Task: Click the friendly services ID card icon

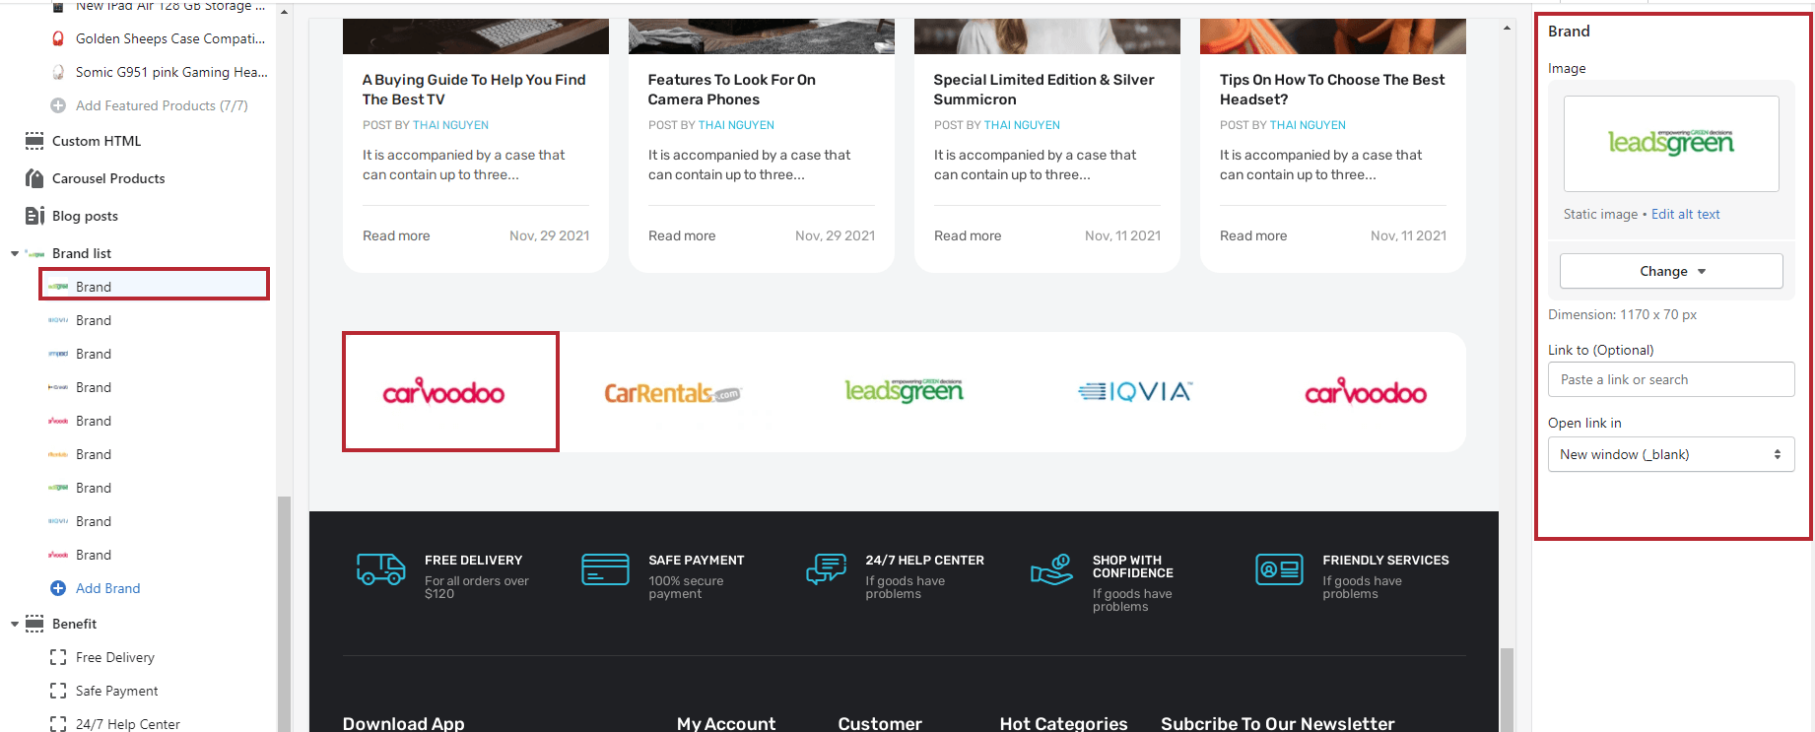Action: (1279, 569)
